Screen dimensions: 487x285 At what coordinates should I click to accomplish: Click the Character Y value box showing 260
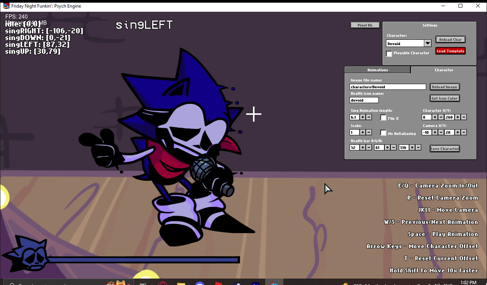tap(449, 117)
